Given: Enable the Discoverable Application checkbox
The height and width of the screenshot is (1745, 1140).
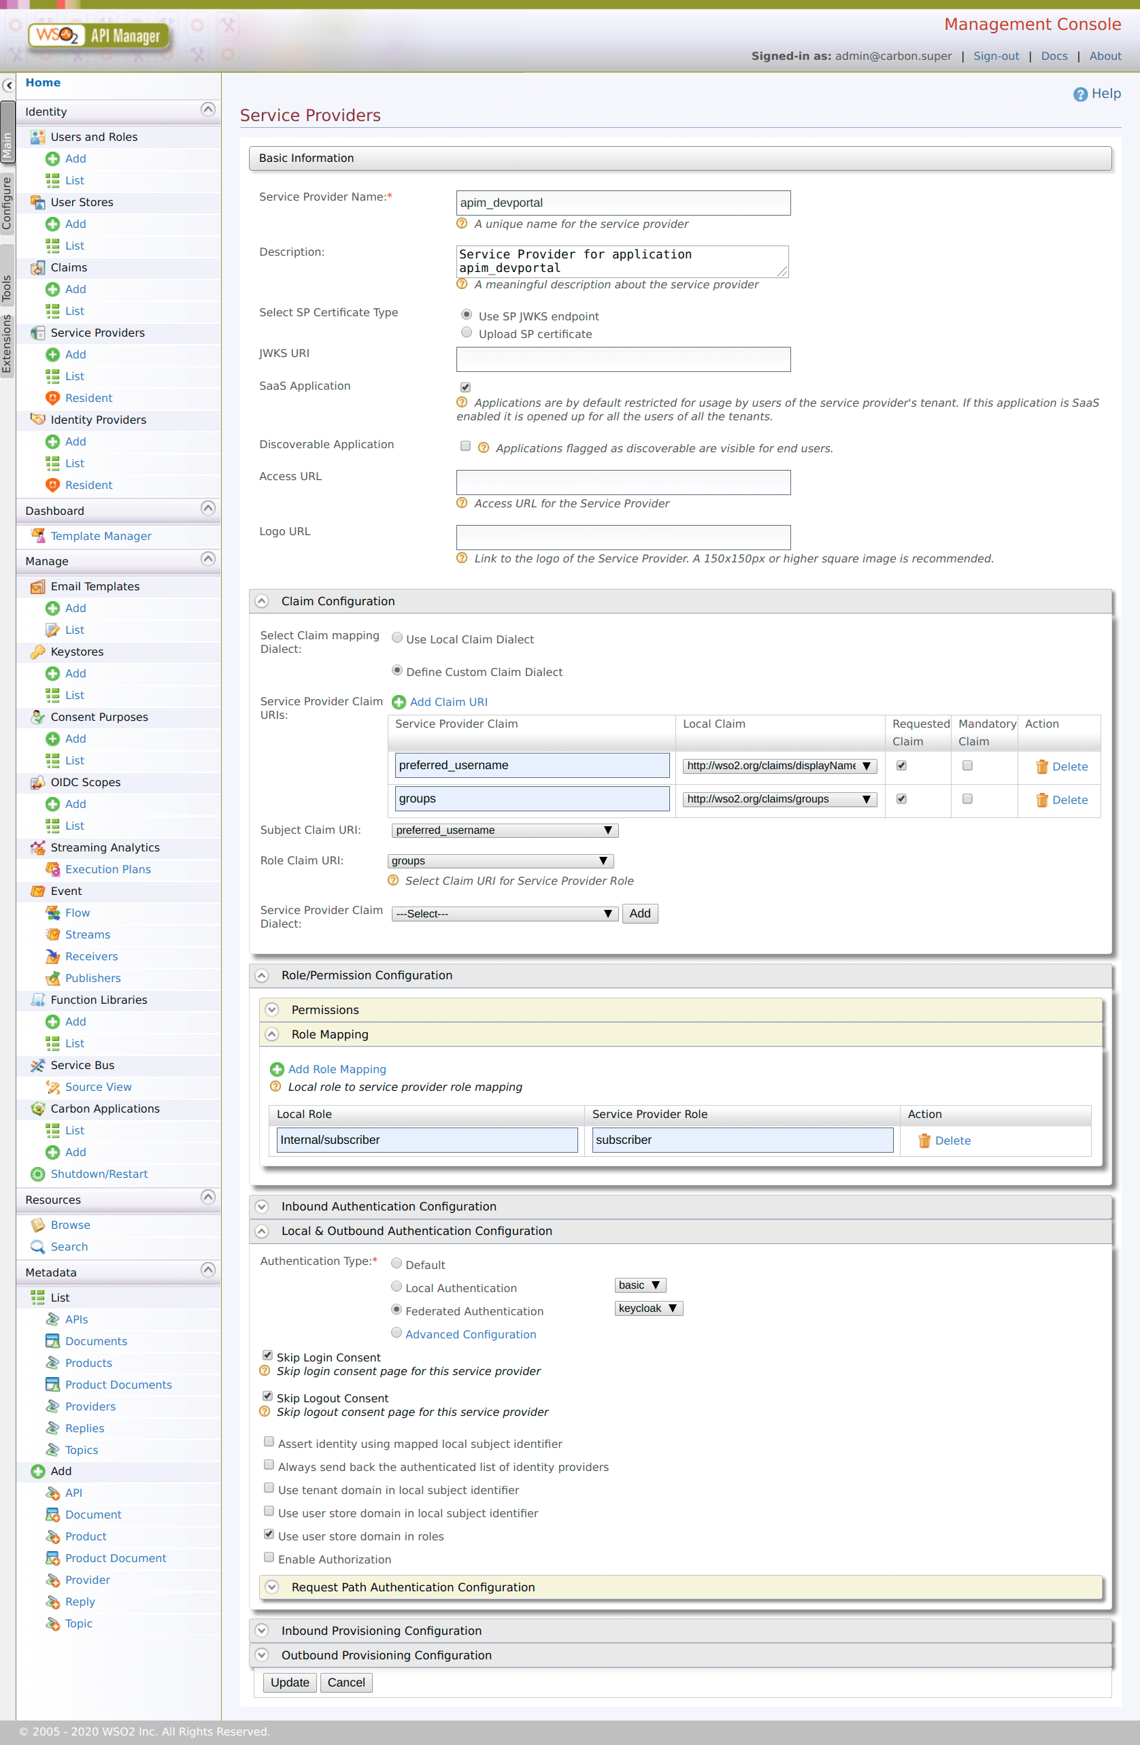Looking at the screenshot, I should (x=465, y=446).
